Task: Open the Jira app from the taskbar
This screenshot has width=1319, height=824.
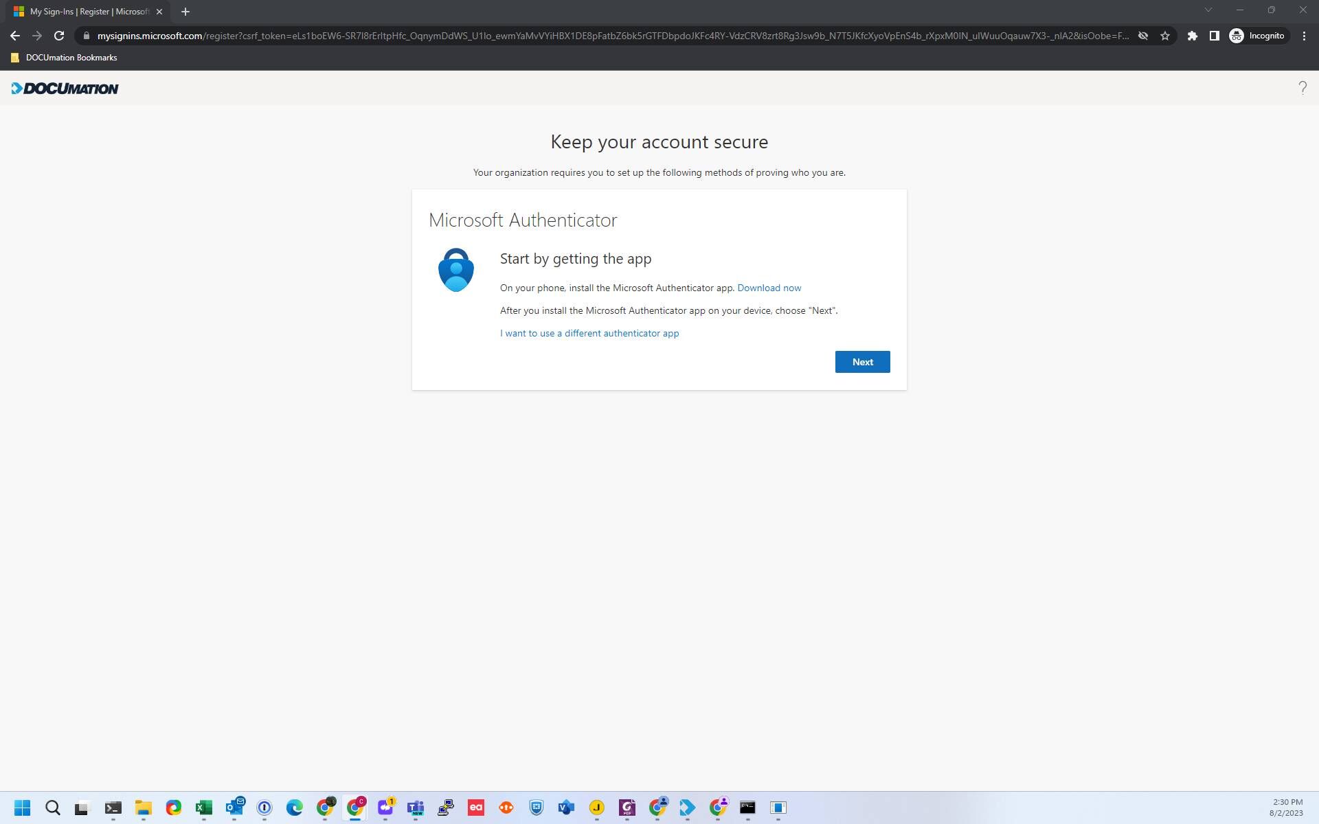Action: 596,808
